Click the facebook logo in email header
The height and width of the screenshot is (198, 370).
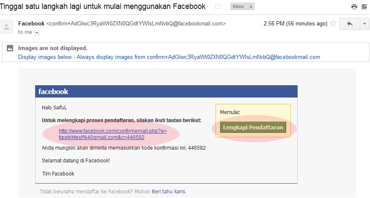(53, 92)
